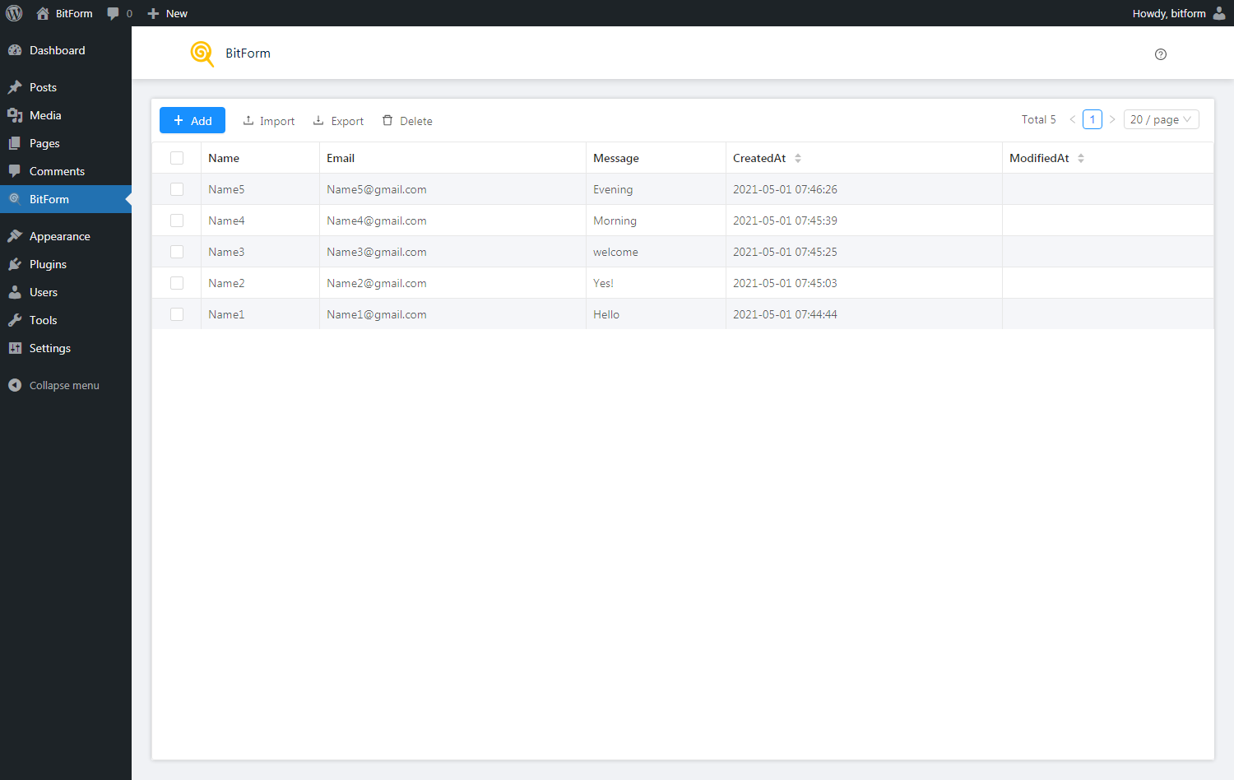
Task: Collapse the admin menu
Action: click(x=66, y=385)
